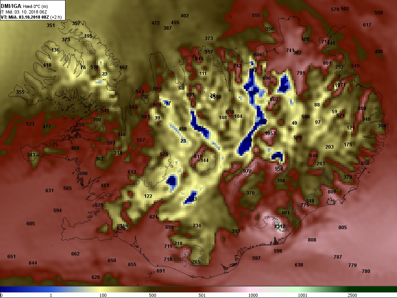Image resolution: width=397 pixels, height=298 pixels.
Task: Click the map value '741'
Action: coord(290,50)
